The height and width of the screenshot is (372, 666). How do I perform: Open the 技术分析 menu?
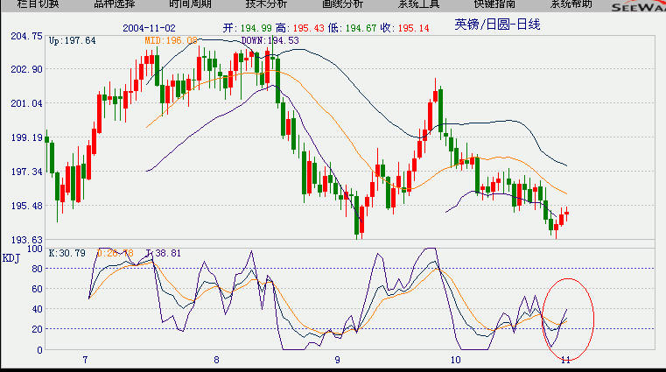click(x=266, y=4)
